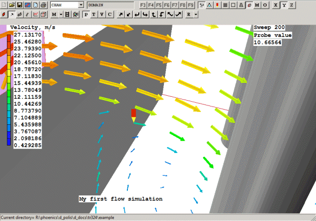316x221 pixels.
Task: Open the CHAM dropdown list
Action: point(80,4)
